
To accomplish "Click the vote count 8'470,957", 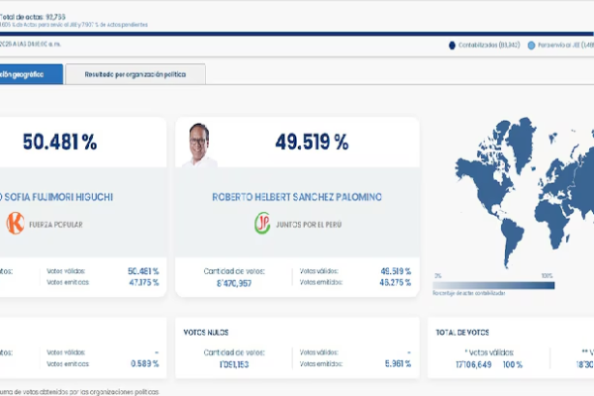I will point(234,283).
